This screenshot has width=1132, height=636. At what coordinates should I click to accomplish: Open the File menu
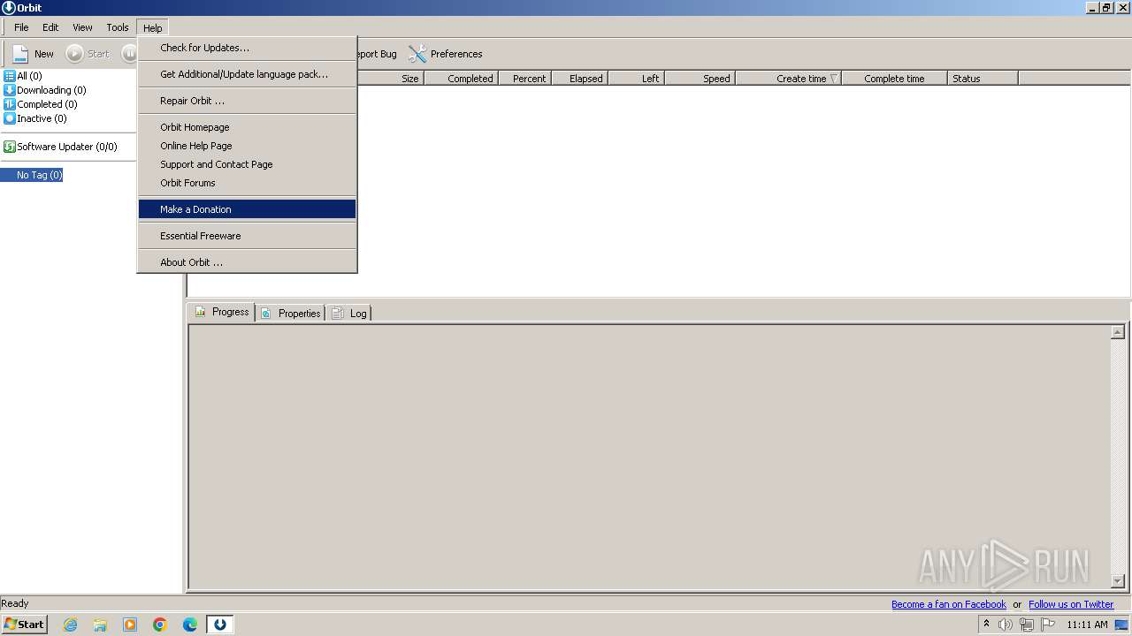(21, 27)
